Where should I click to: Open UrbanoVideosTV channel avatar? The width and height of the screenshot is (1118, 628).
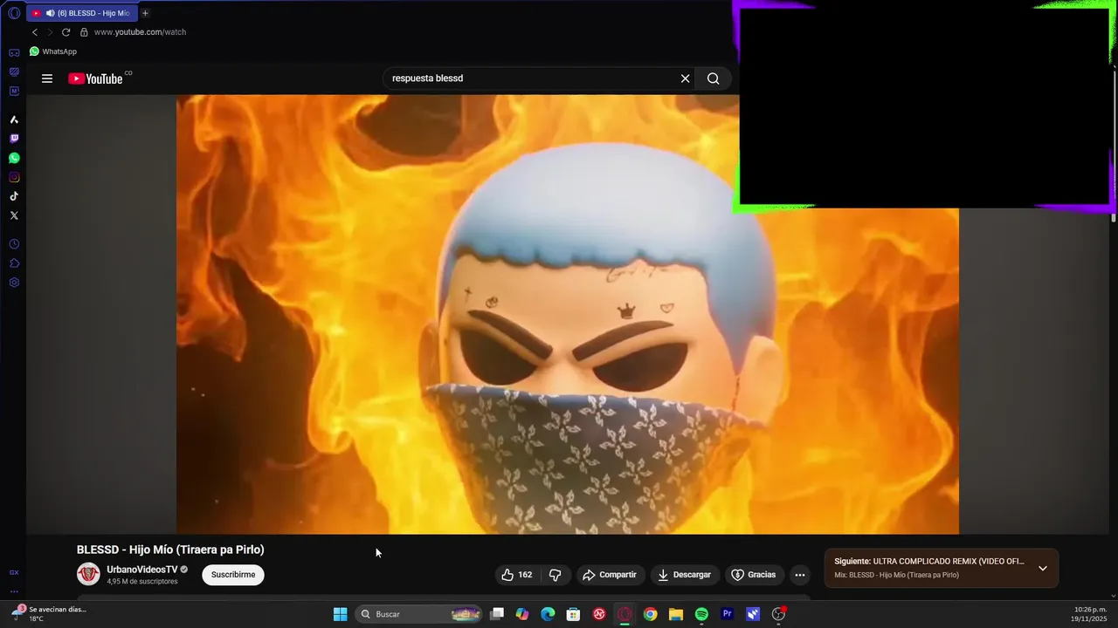pos(88,574)
